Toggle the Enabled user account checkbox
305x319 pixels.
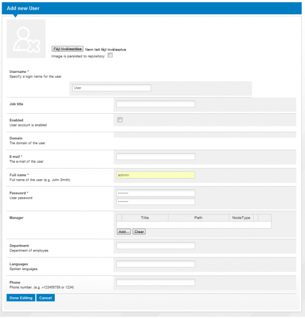[x=120, y=120]
